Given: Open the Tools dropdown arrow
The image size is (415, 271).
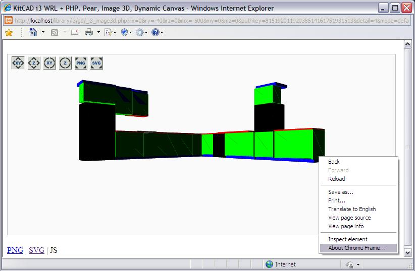Looking at the screenshot, I should [146, 32].
